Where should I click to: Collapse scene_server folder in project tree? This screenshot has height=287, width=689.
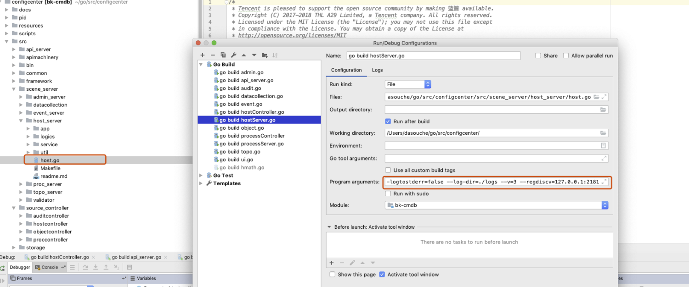(x=14, y=89)
